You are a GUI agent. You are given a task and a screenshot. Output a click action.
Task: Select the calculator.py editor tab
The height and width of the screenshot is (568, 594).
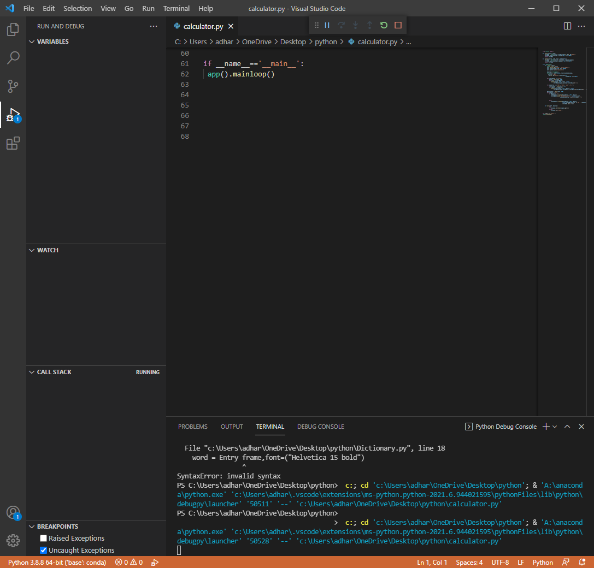[x=203, y=27]
